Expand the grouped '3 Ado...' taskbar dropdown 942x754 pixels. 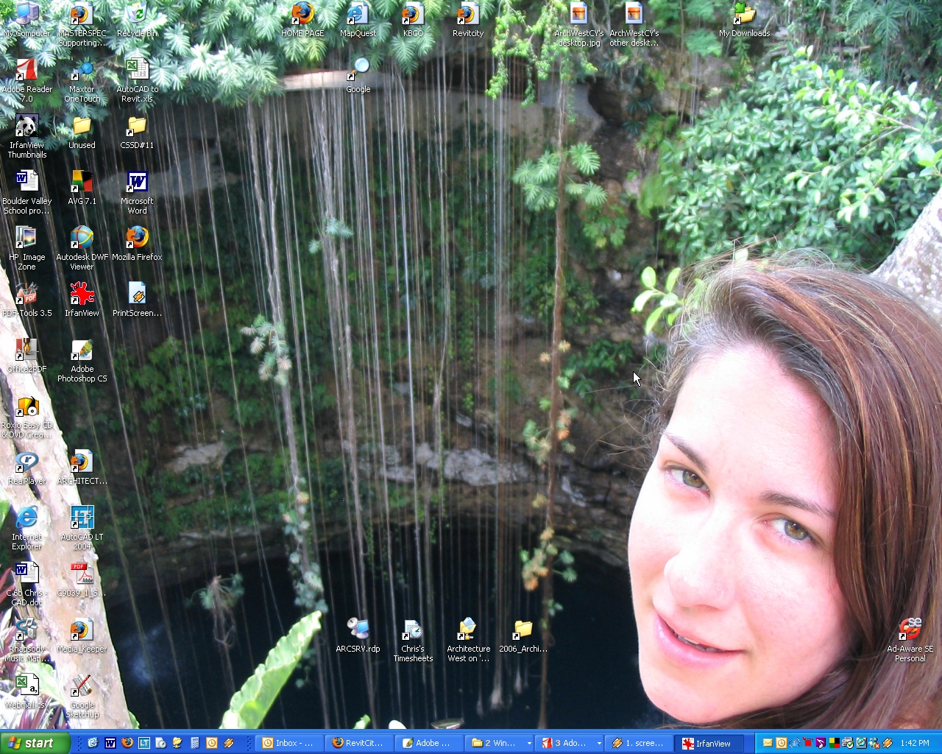(x=598, y=744)
